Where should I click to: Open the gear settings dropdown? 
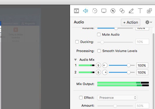click(x=149, y=22)
